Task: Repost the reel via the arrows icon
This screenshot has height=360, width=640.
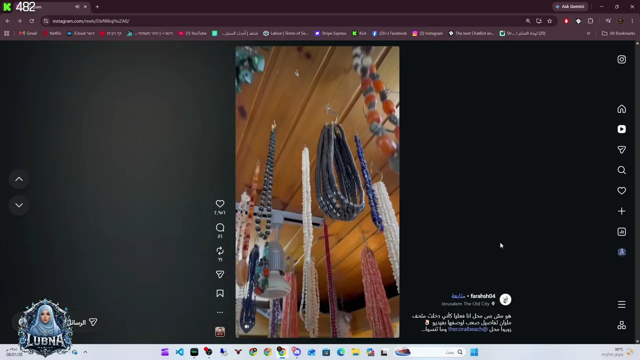Action: pyautogui.click(x=220, y=250)
